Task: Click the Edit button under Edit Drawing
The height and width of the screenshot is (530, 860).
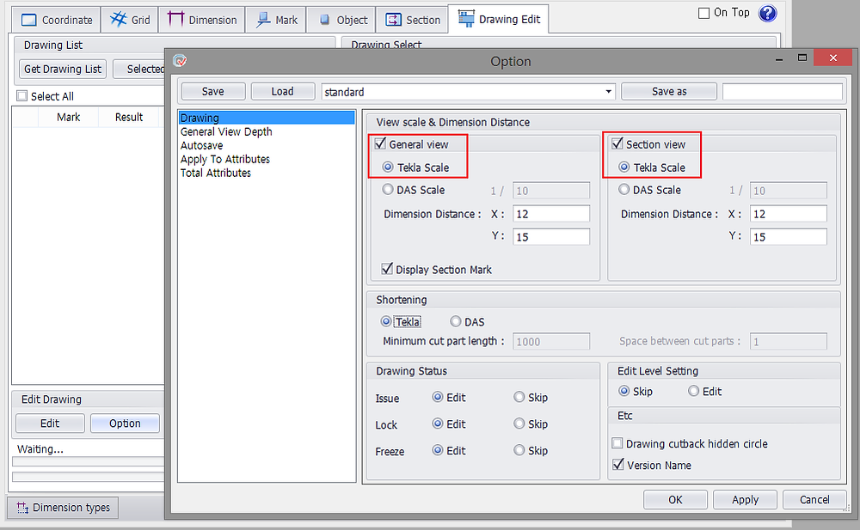Action: point(50,423)
